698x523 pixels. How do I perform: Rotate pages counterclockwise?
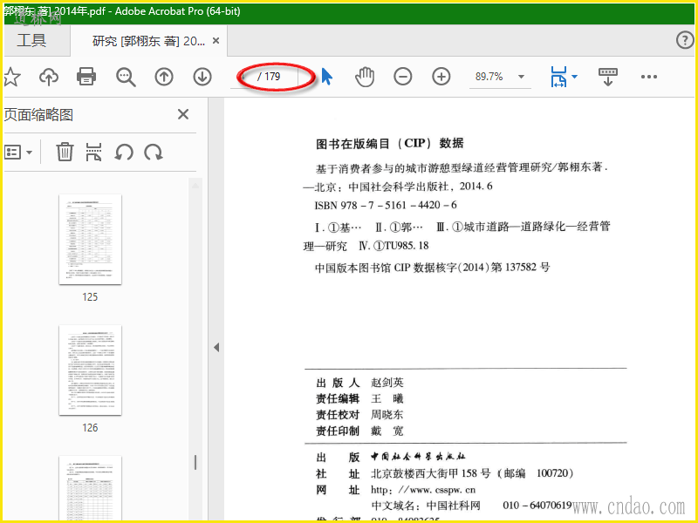click(124, 152)
